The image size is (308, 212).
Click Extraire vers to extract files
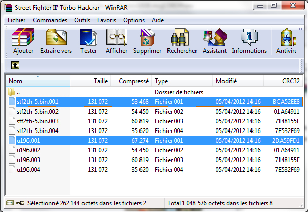(x=56, y=41)
